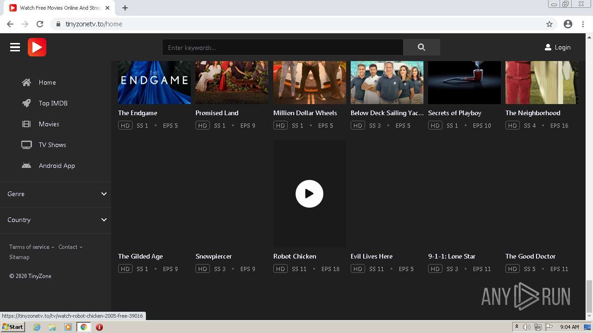Open Promised Land title link
This screenshot has width=593, height=333.
217,113
